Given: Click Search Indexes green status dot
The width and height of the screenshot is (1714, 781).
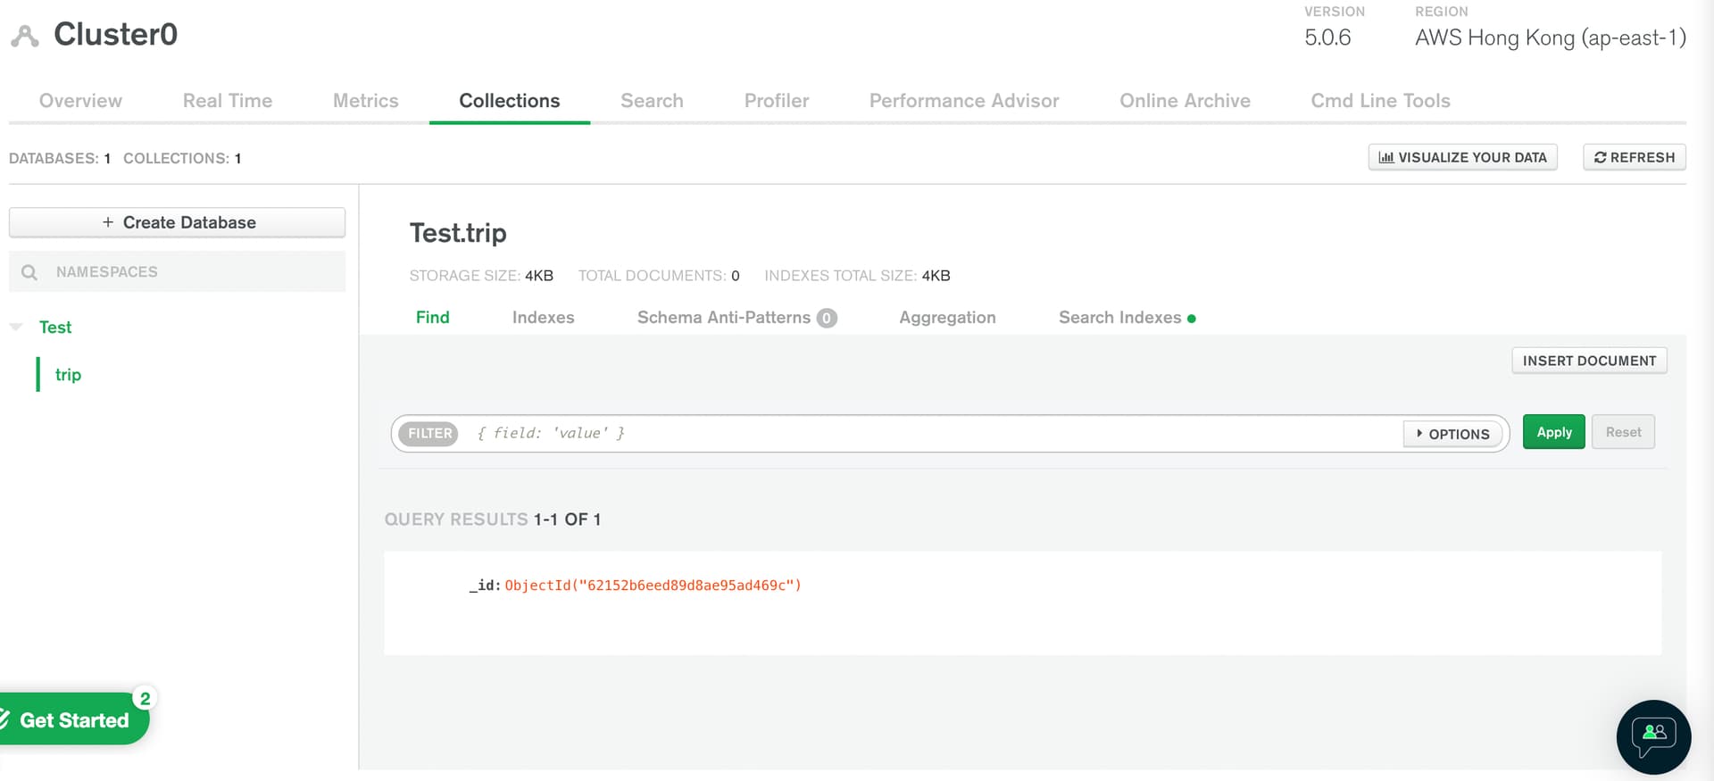Looking at the screenshot, I should click(x=1192, y=319).
